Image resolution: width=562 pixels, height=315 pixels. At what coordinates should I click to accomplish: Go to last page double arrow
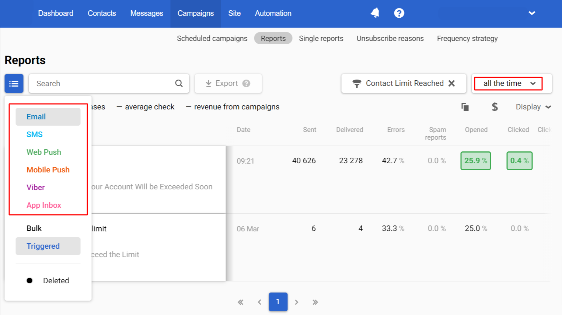click(315, 302)
